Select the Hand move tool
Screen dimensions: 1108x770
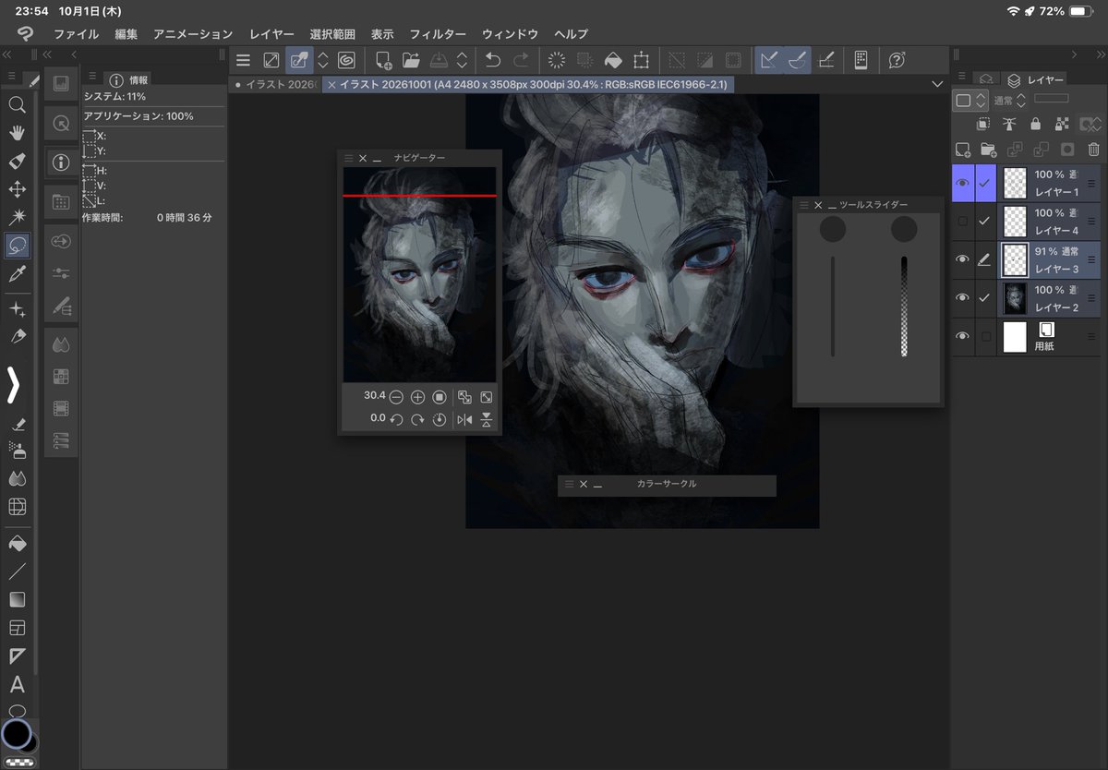(17, 133)
